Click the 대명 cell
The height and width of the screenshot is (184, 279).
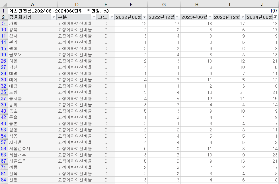click(32, 73)
